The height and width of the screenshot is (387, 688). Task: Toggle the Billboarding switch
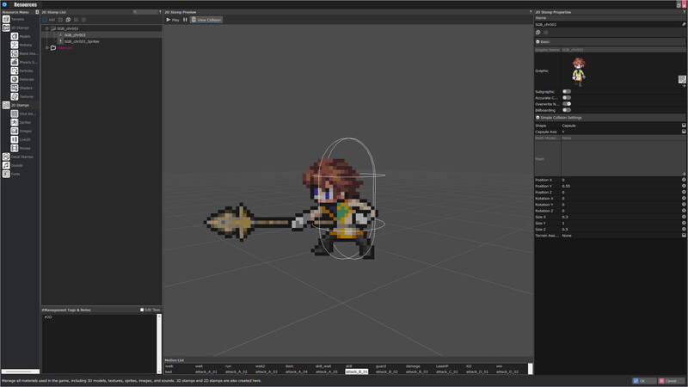click(x=567, y=110)
